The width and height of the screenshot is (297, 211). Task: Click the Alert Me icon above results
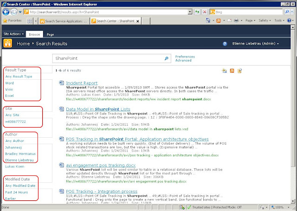224,71
